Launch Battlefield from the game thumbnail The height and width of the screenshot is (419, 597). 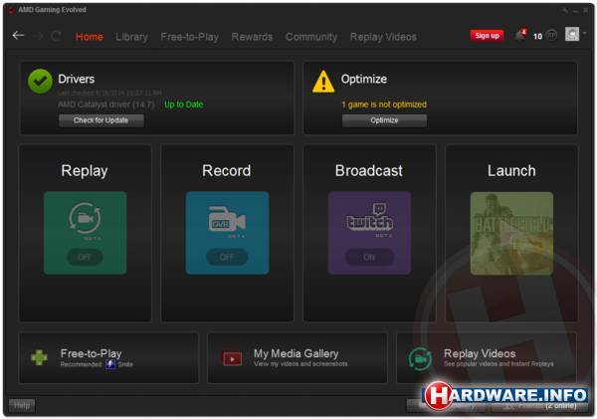point(511,233)
